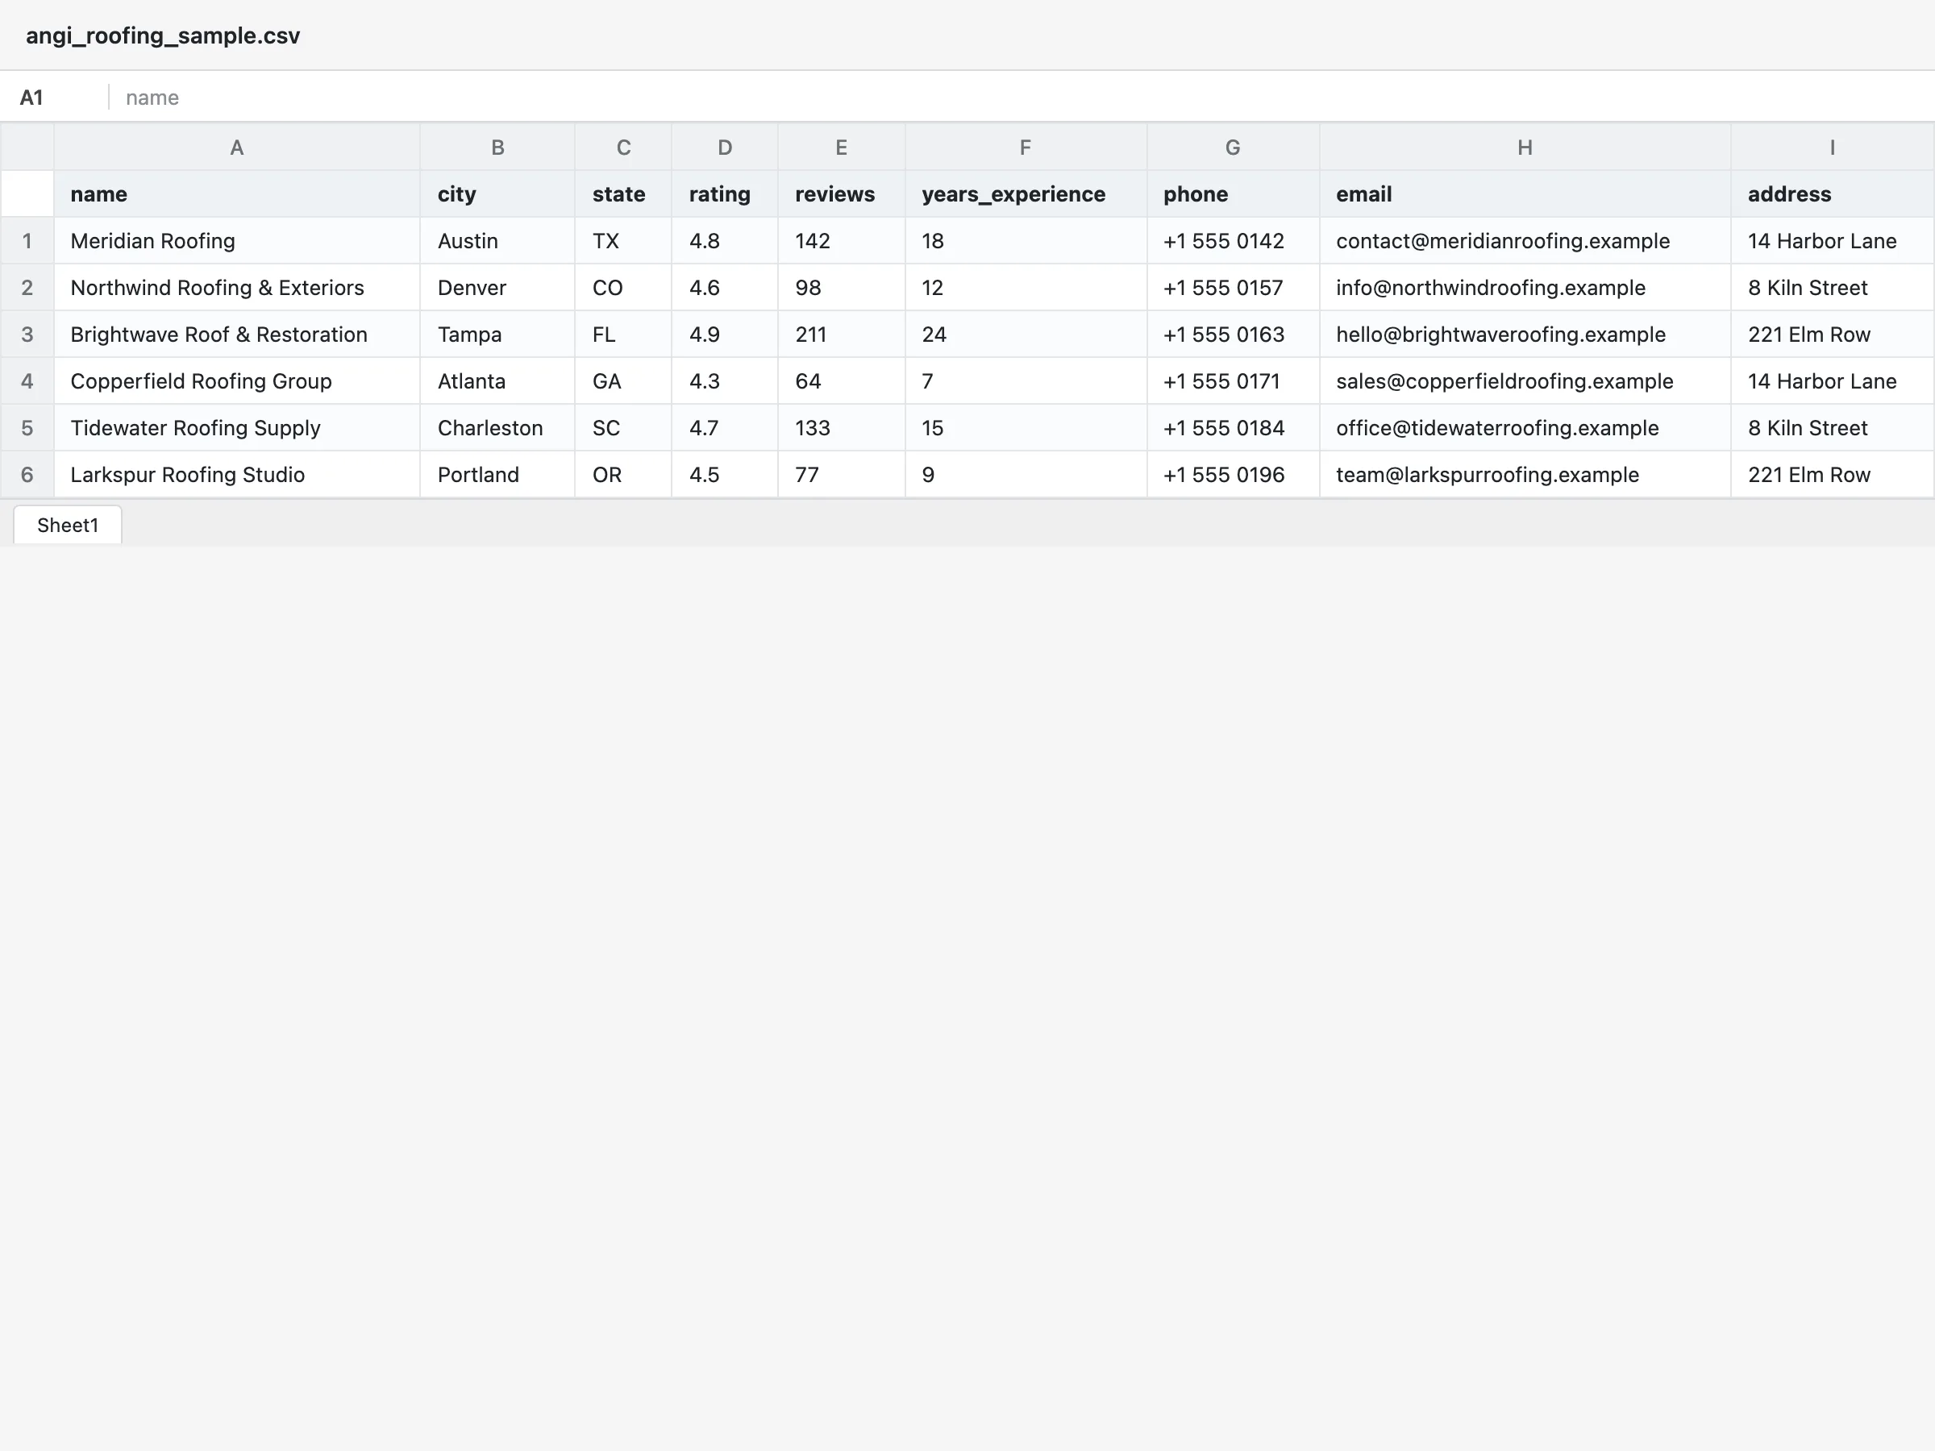Click the city cell 'Portland'

click(497, 474)
